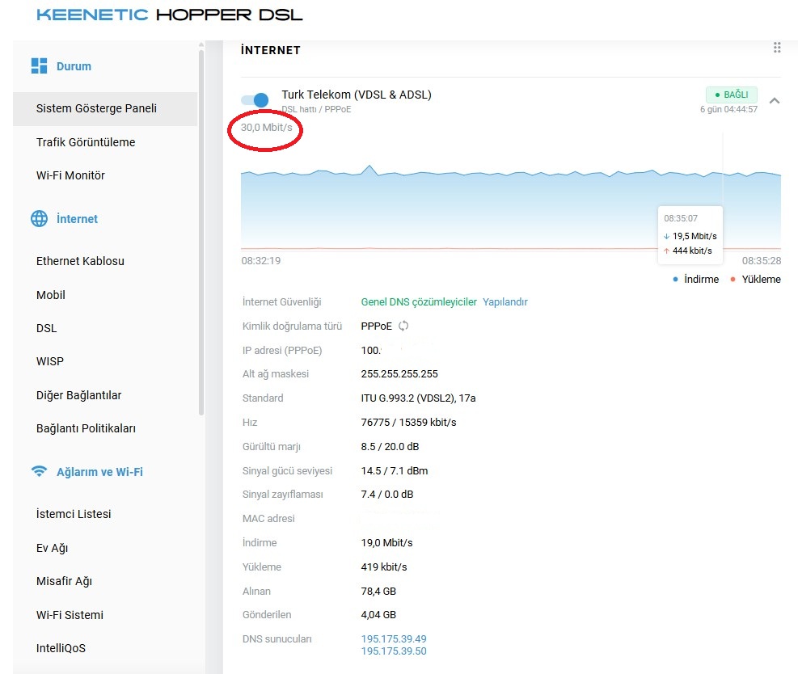The image size is (798, 674).
Task: Click the PPPoE refresh icon
Action: (403, 326)
